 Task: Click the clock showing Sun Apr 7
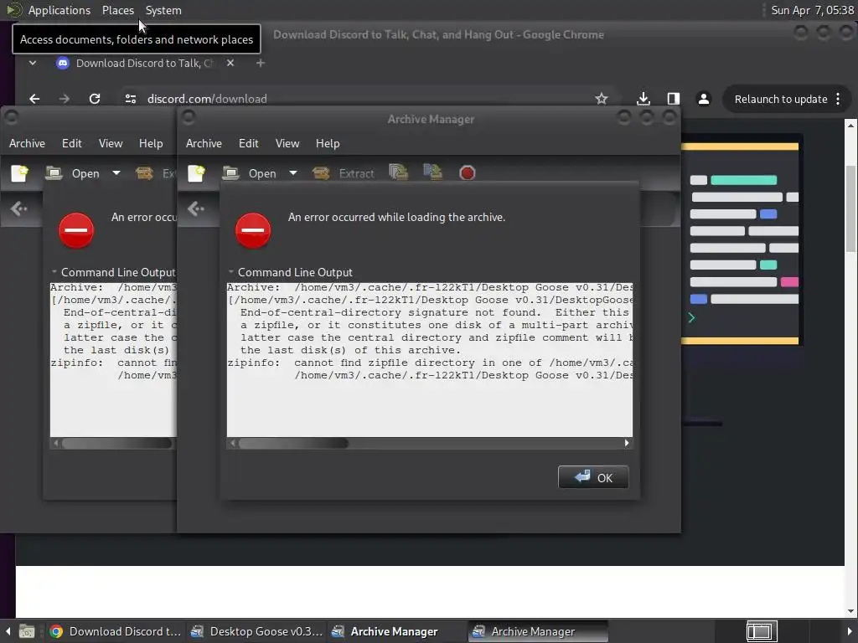pyautogui.click(x=812, y=10)
